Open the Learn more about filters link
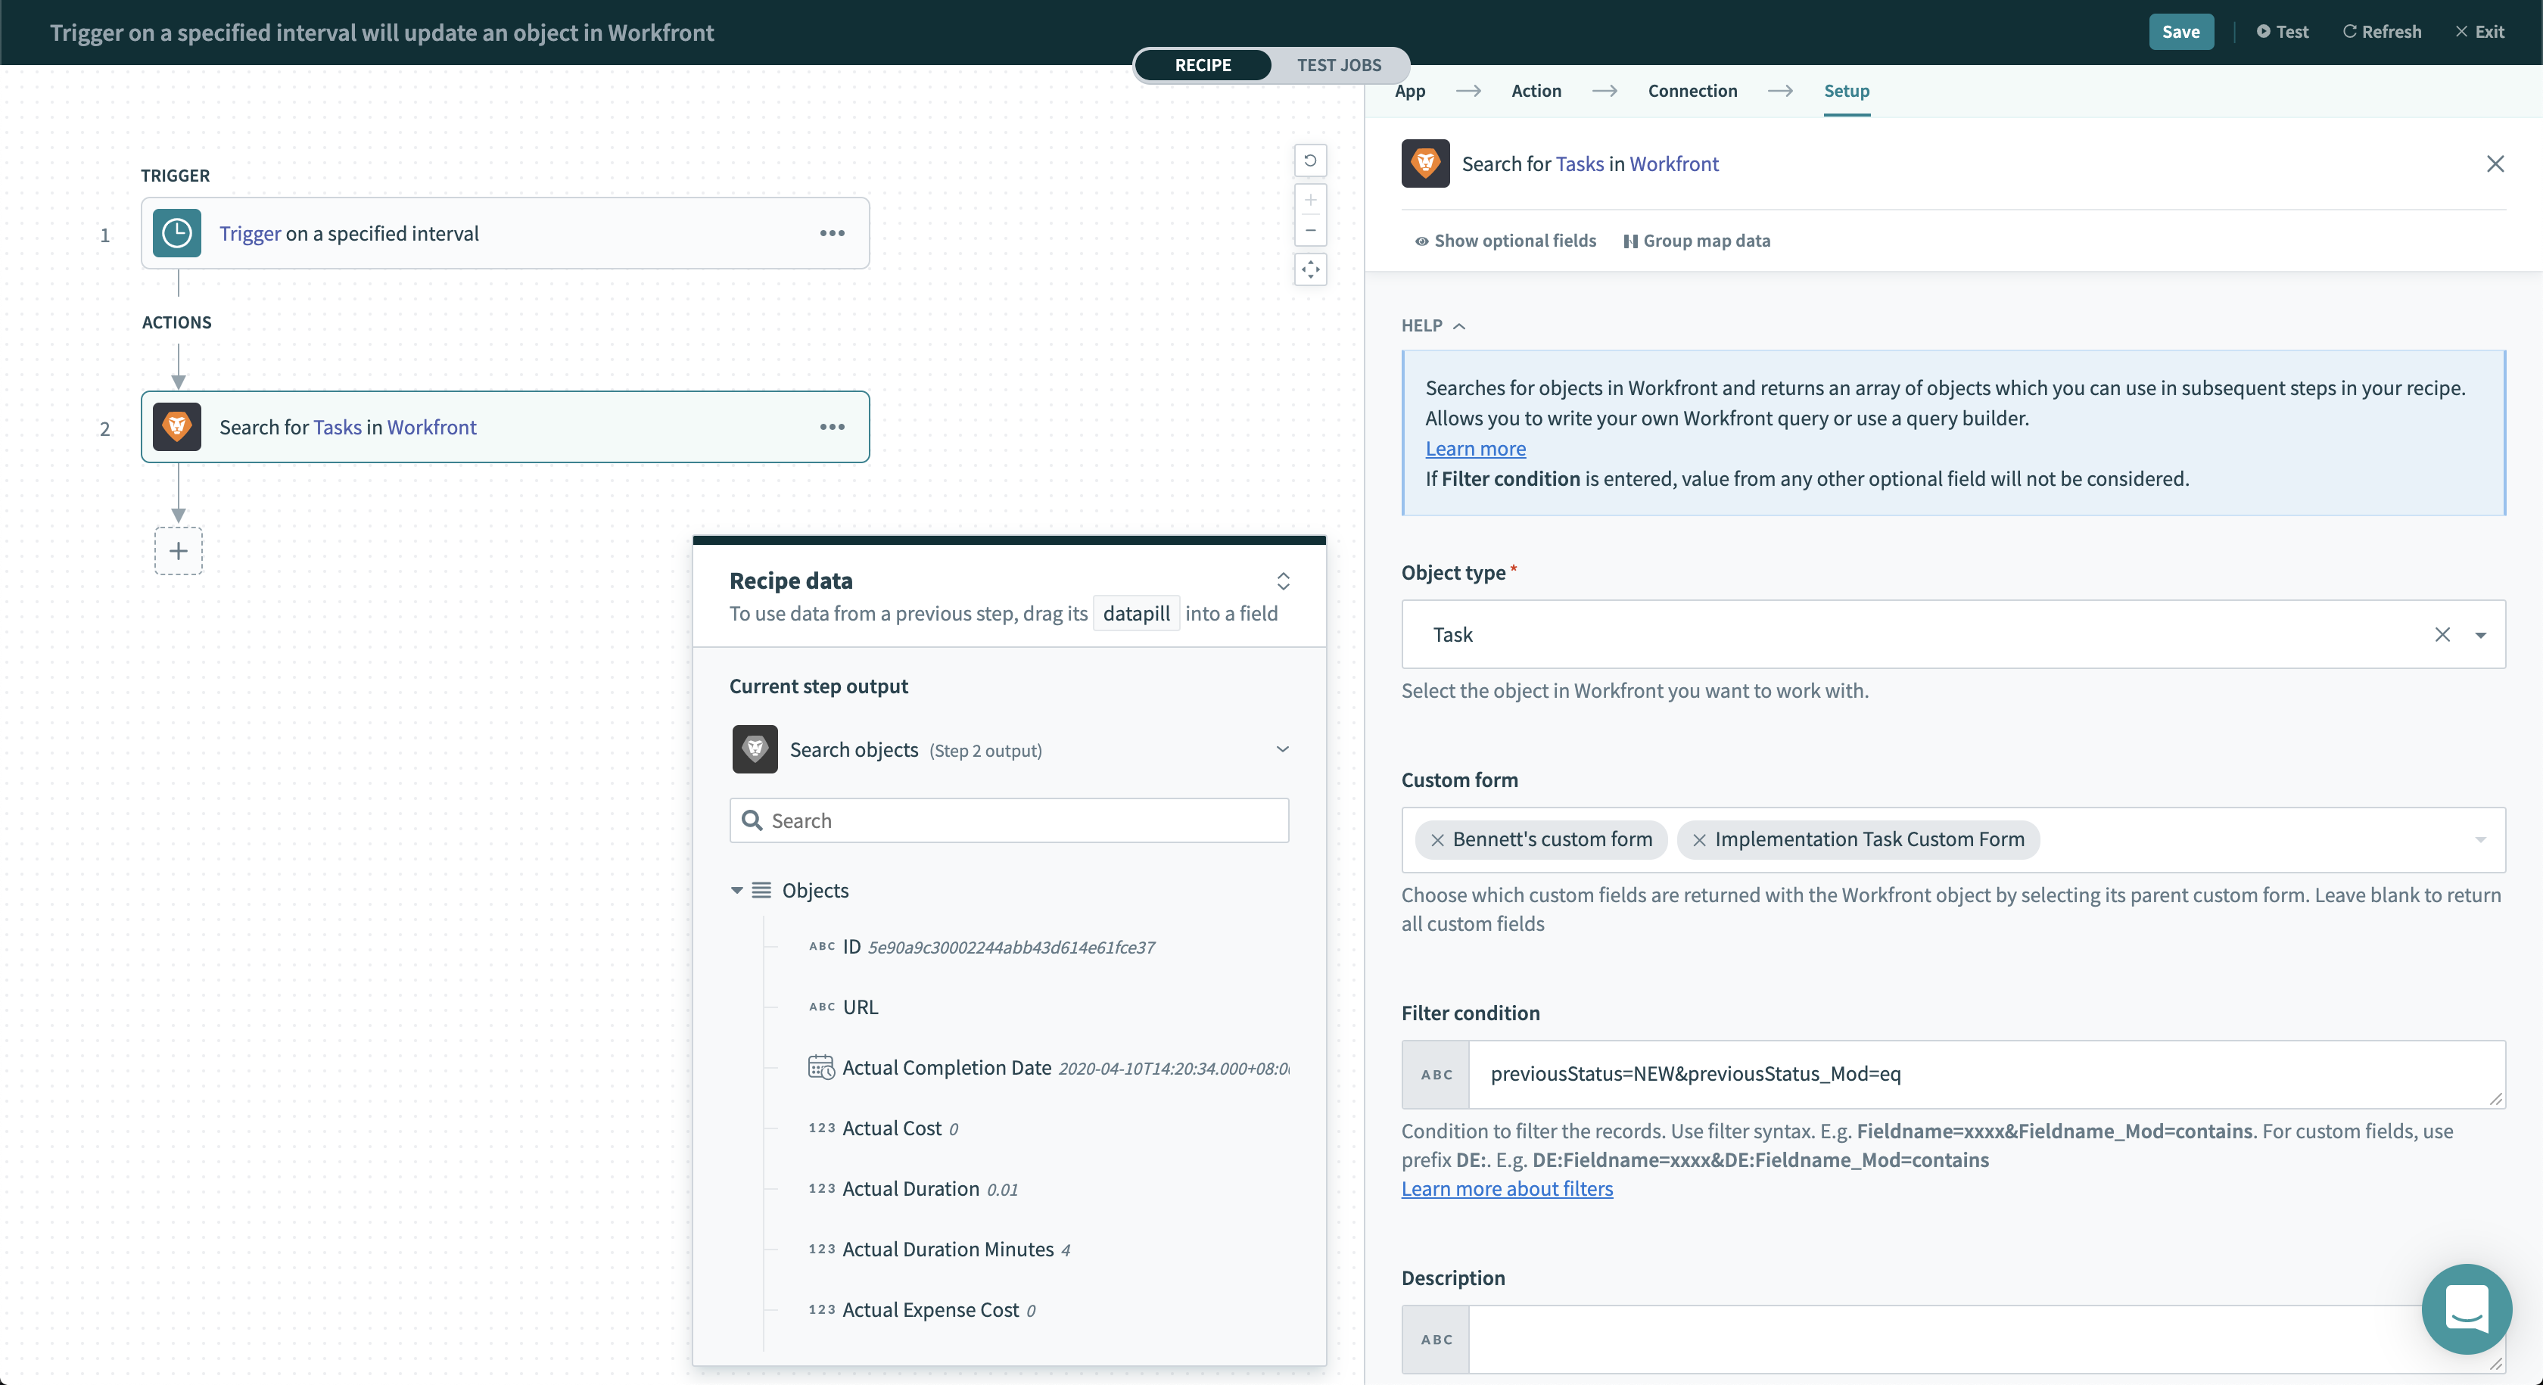2543x1385 pixels. 1506,1188
